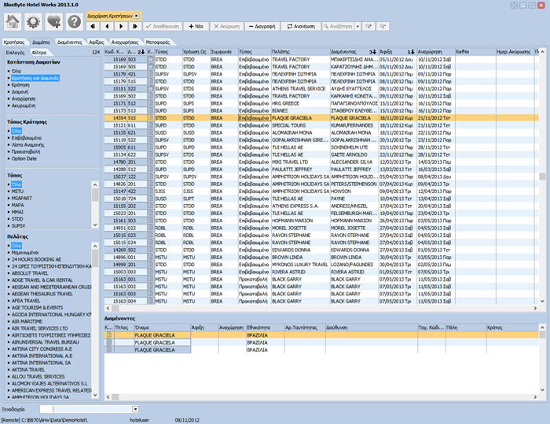
Task: Sort by the Χρέωση Ως column header
Action: point(196,52)
